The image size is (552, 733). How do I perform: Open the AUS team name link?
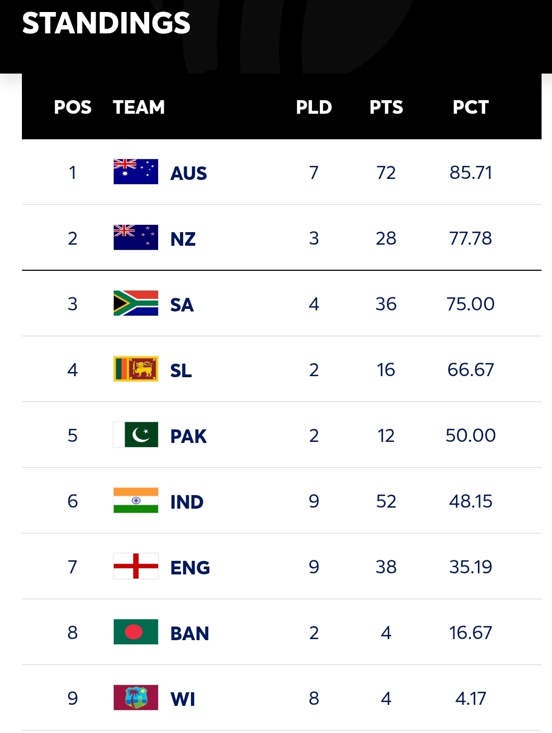point(188,173)
